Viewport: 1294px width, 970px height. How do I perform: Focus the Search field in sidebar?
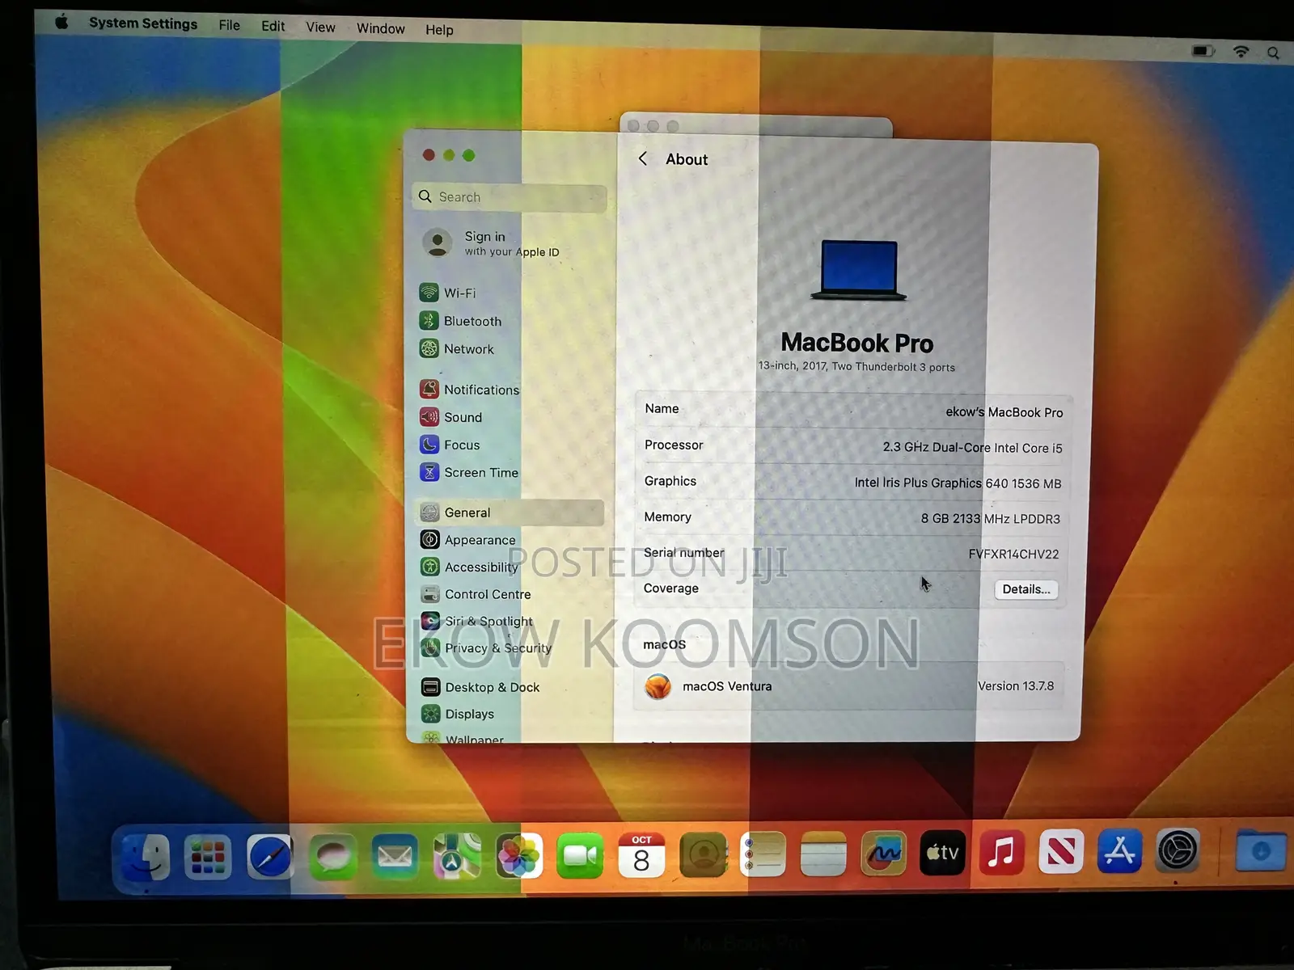pyautogui.click(x=510, y=196)
